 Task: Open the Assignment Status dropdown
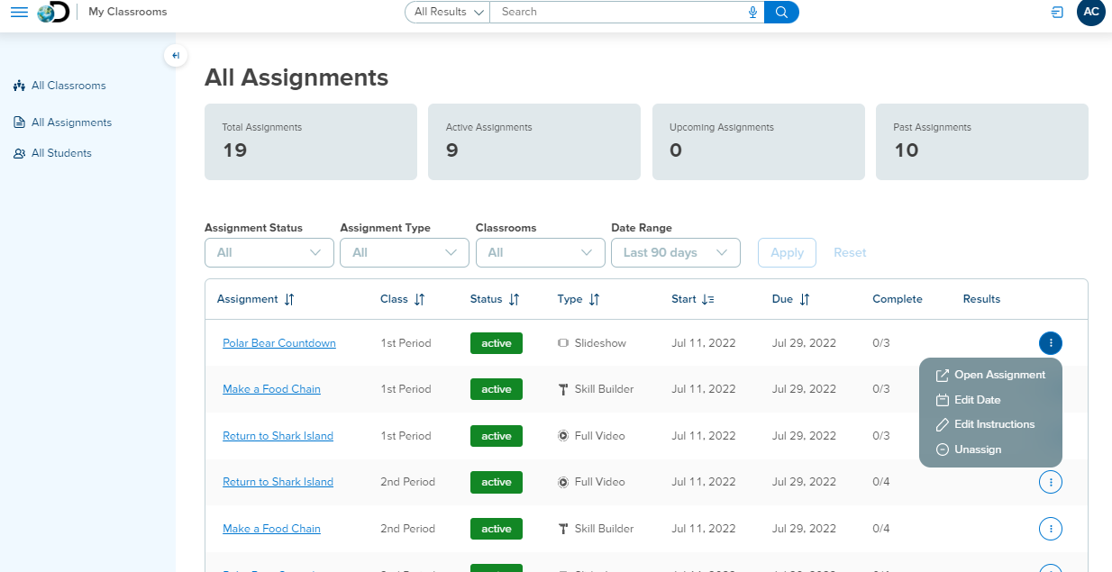(x=269, y=252)
